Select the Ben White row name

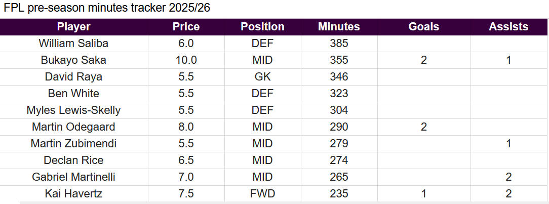pyautogui.click(x=74, y=94)
